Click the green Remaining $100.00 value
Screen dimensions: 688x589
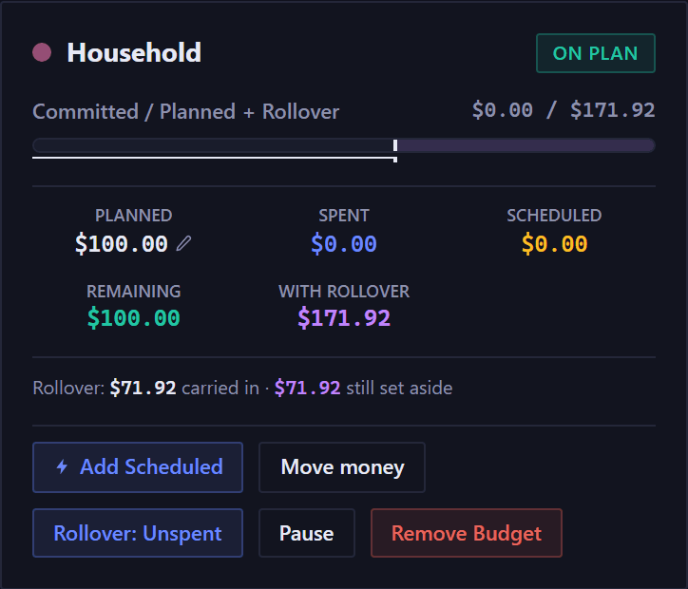coord(134,318)
